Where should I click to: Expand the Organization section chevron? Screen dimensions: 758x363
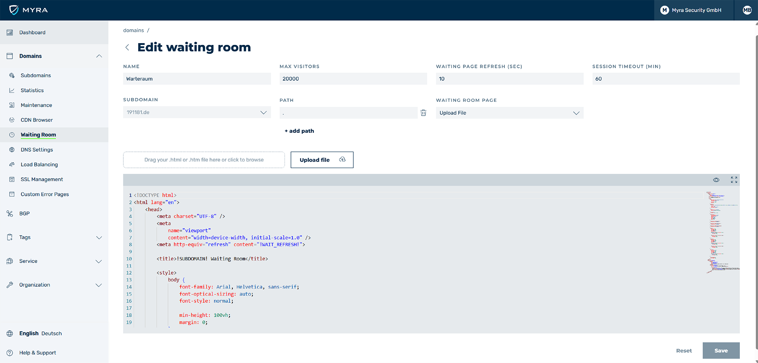click(x=99, y=285)
